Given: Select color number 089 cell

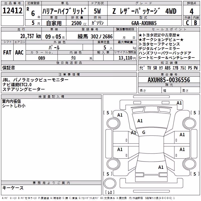Looking at the screenshot, I should click(x=42, y=58).
